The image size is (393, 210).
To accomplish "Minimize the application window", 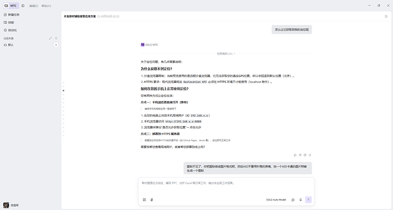I will point(370,6).
